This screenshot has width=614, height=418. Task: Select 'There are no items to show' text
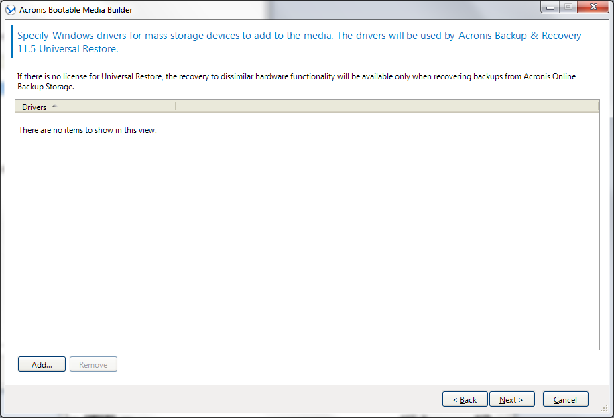pos(88,130)
